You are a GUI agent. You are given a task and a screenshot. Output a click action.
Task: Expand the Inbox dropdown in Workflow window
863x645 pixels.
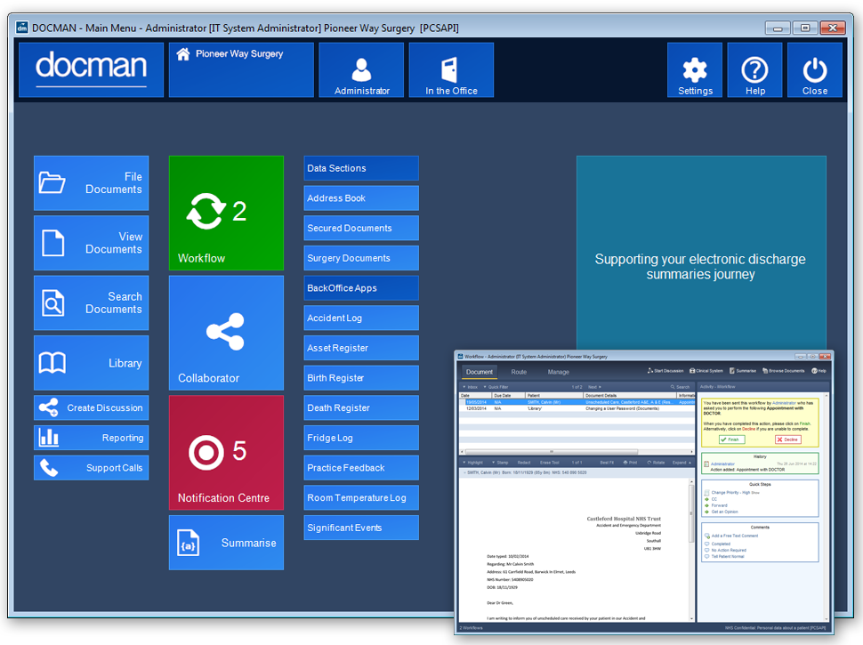click(471, 387)
